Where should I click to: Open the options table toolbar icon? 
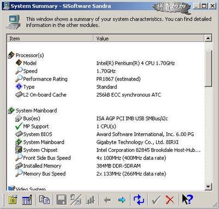pos(27,200)
